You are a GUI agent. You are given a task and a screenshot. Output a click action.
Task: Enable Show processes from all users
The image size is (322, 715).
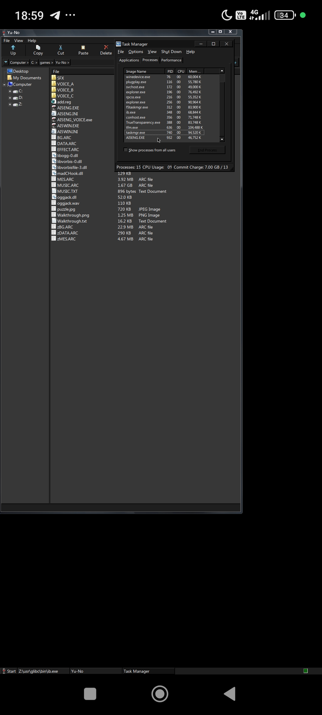pyautogui.click(x=126, y=150)
